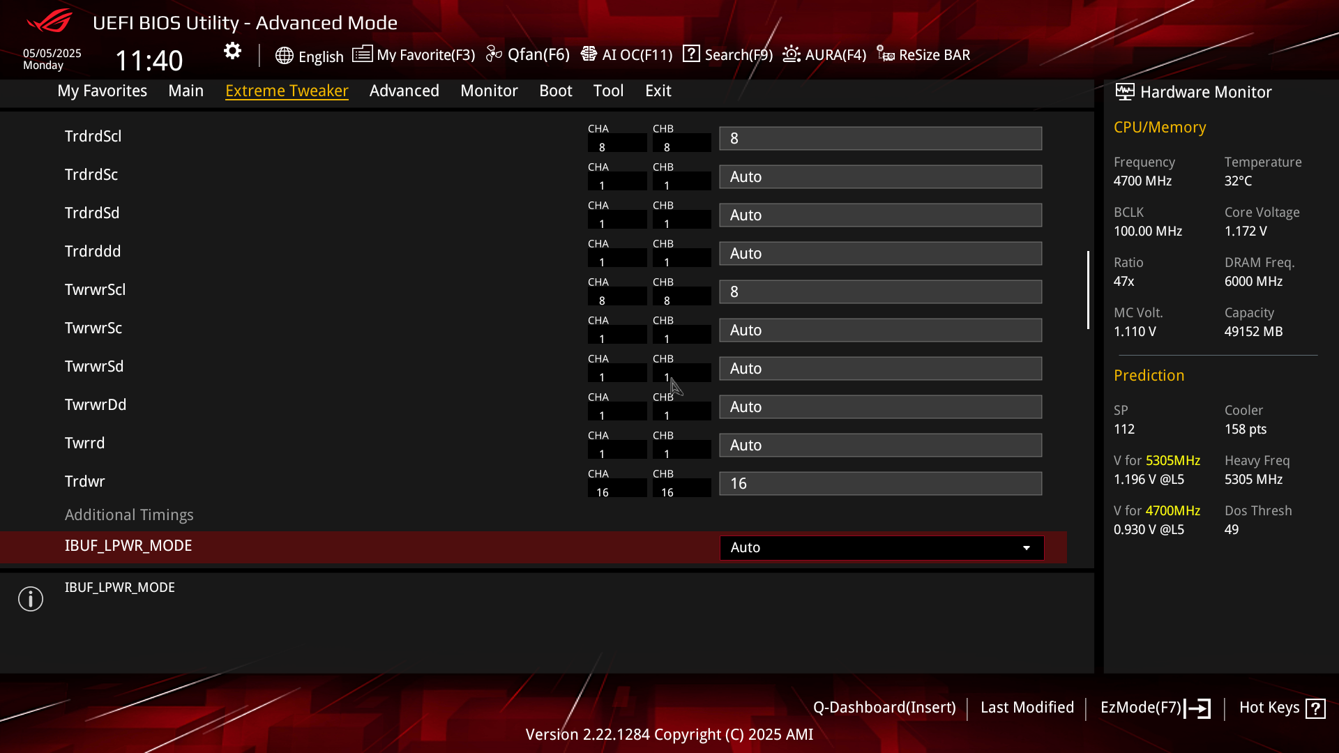
Task: Launch AI OC(F11) guide
Action: [x=626, y=54]
